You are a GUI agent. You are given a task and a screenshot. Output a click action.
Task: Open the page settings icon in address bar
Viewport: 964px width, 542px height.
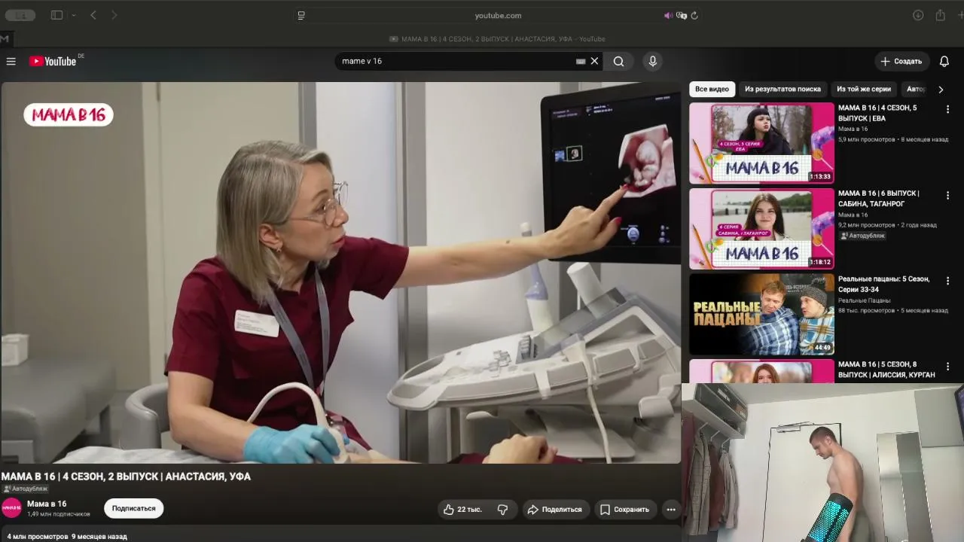coord(301,15)
